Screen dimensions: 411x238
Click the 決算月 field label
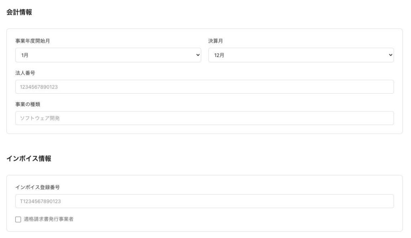coord(216,41)
